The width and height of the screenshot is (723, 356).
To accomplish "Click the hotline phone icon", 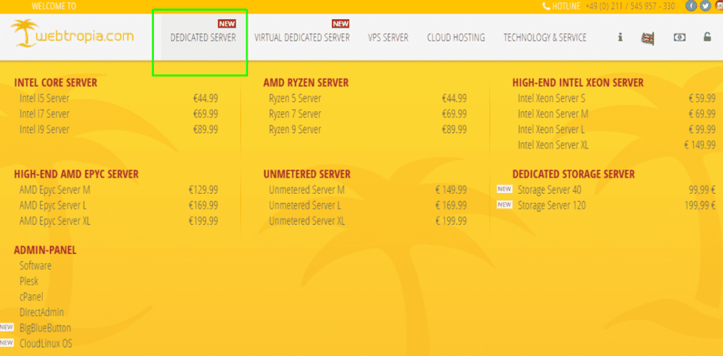I will tap(546, 6).
